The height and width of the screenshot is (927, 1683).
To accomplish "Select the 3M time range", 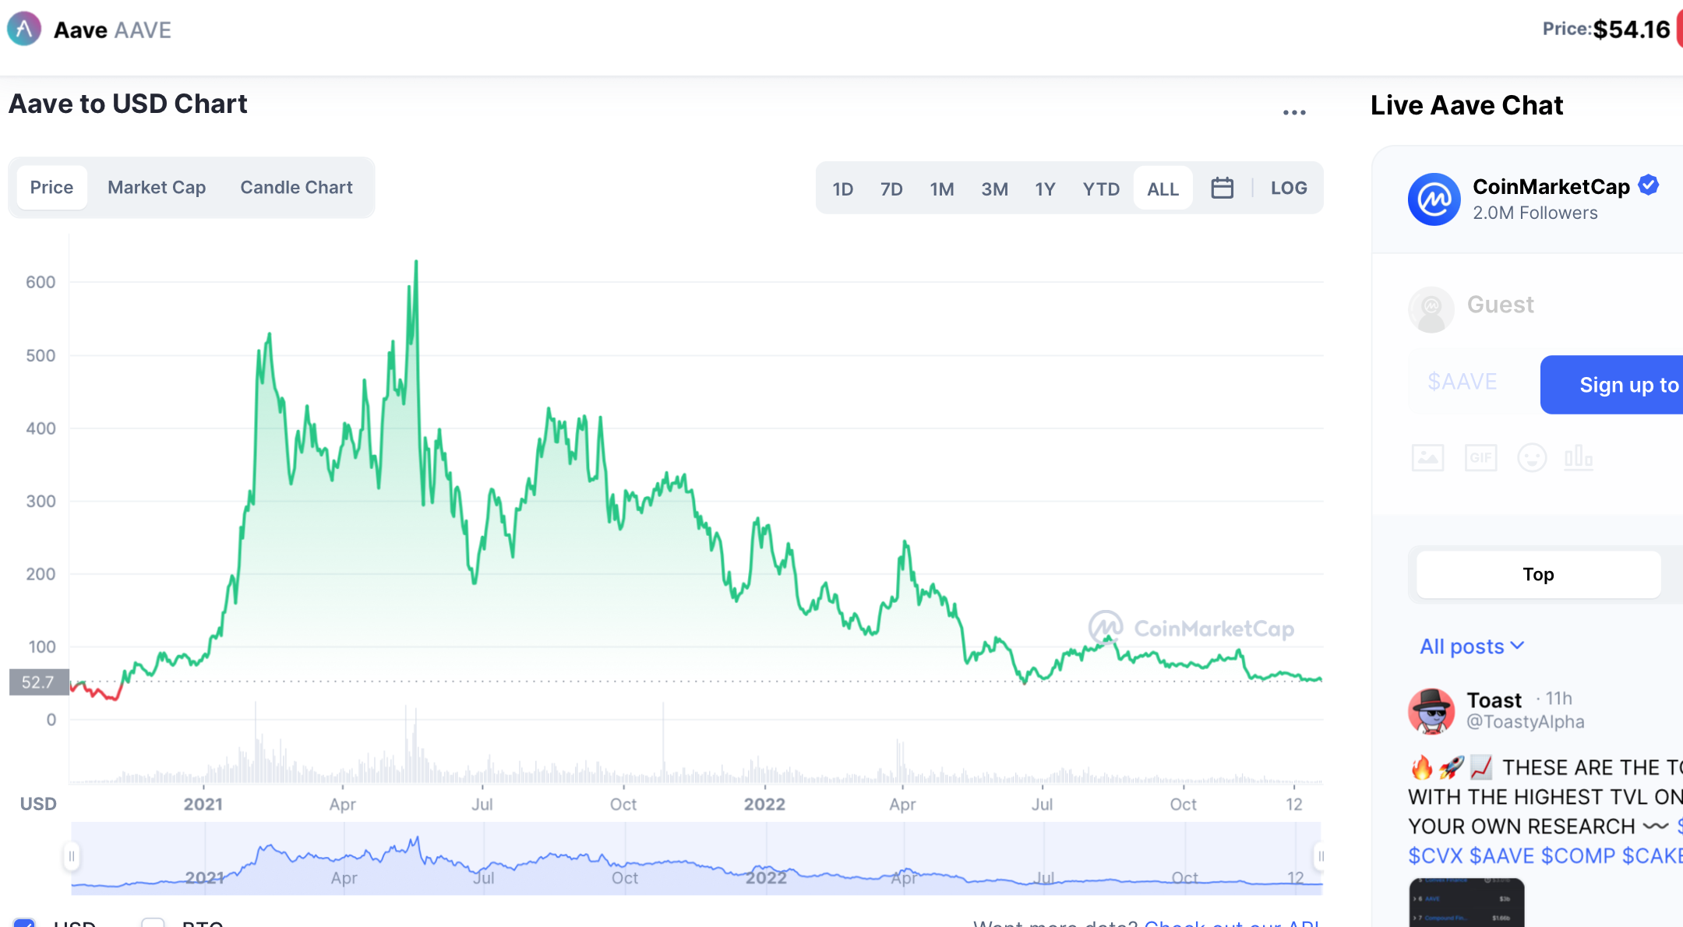I will [x=995, y=189].
